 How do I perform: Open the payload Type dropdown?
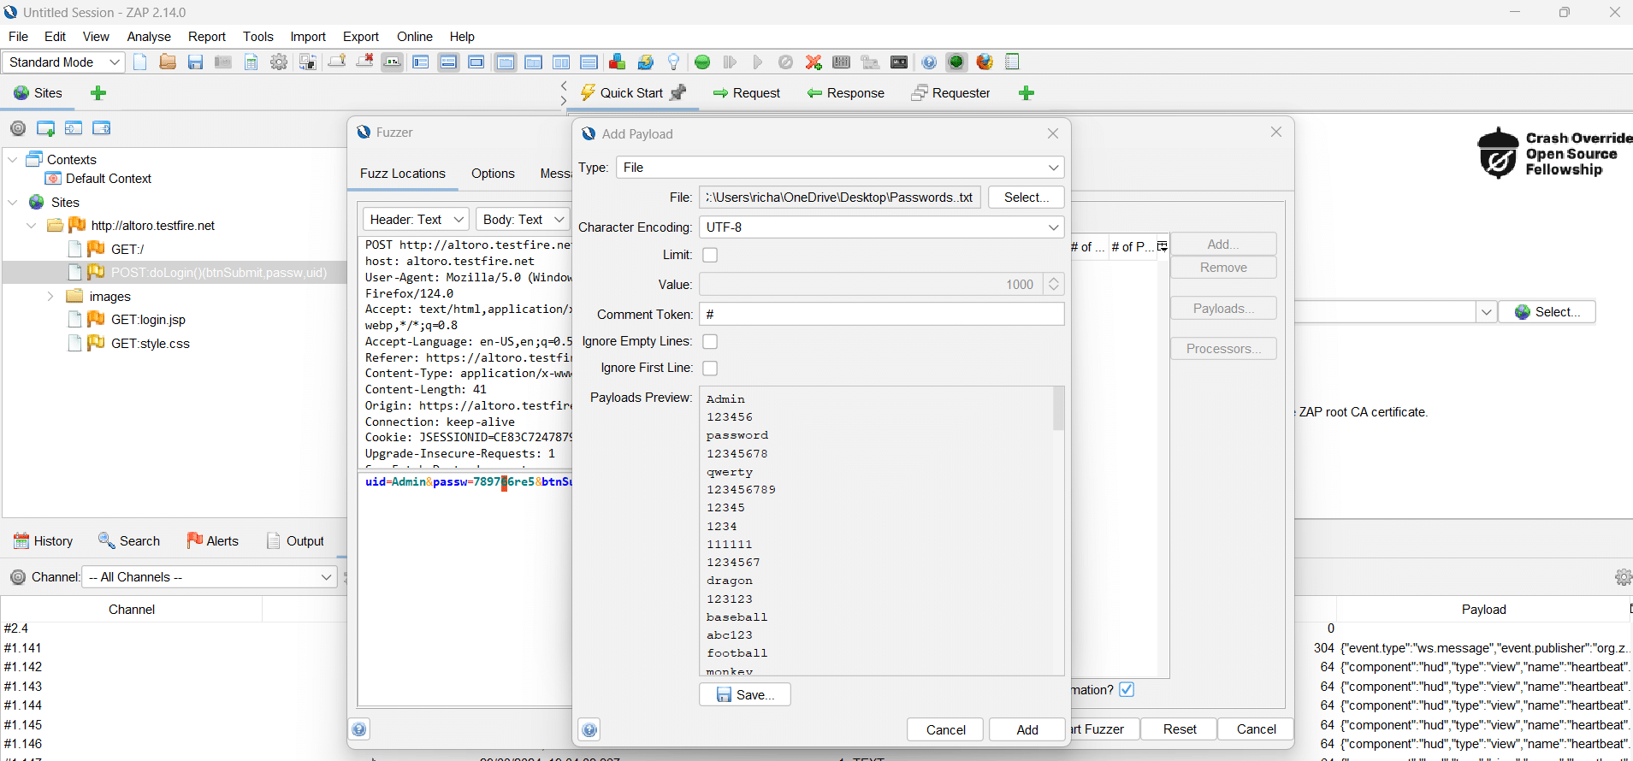(x=1054, y=168)
